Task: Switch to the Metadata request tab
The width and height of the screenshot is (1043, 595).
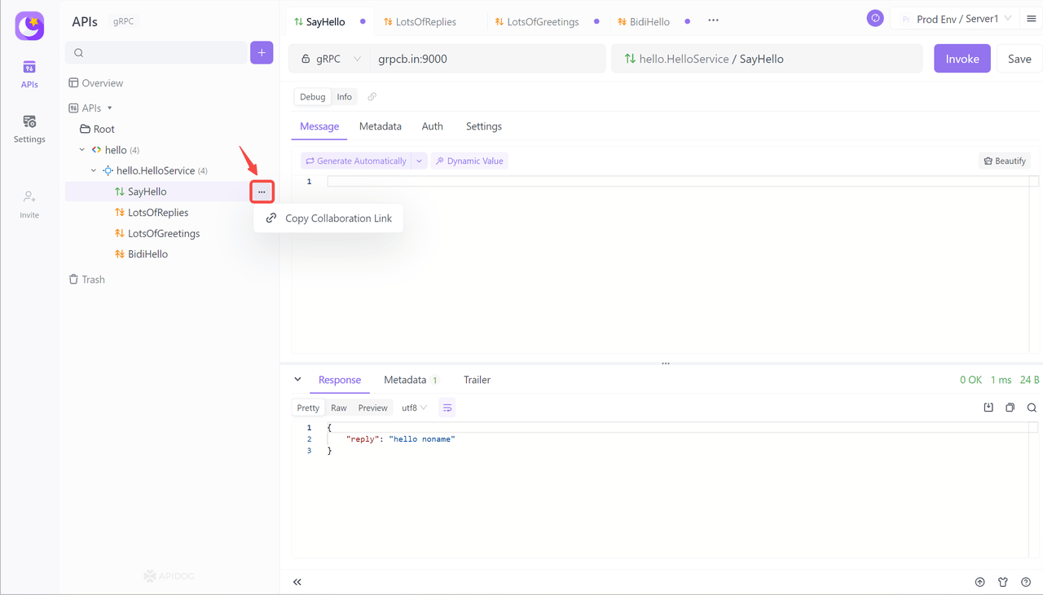Action: coord(380,126)
